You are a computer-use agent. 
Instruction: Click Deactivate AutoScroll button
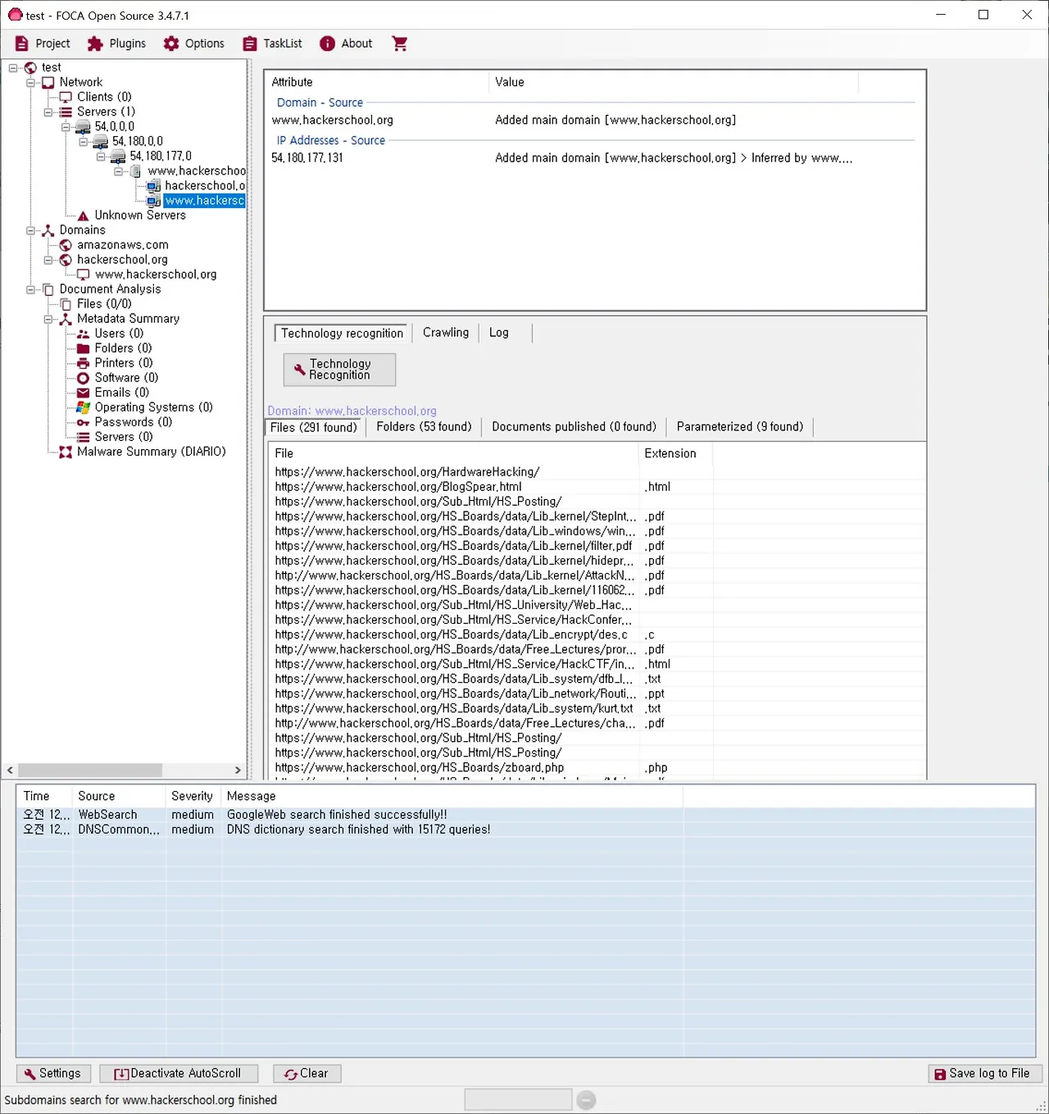click(179, 1074)
